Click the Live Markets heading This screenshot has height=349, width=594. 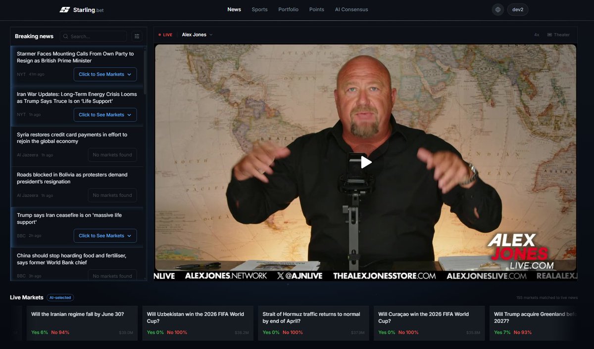(x=27, y=297)
